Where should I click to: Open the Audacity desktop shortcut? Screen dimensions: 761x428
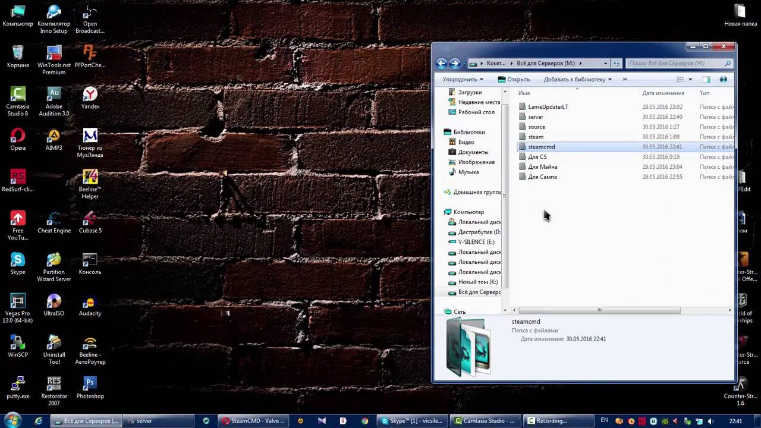(x=90, y=305)
